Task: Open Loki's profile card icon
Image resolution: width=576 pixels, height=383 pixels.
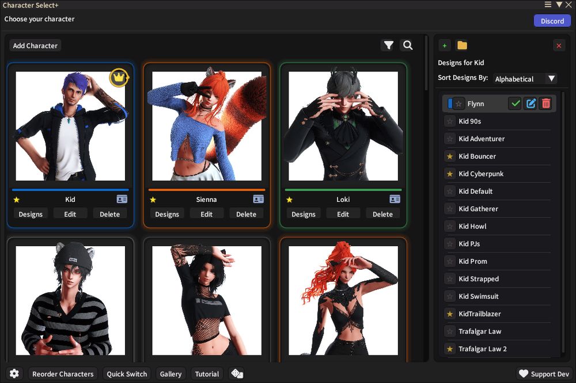Action: 395,199
